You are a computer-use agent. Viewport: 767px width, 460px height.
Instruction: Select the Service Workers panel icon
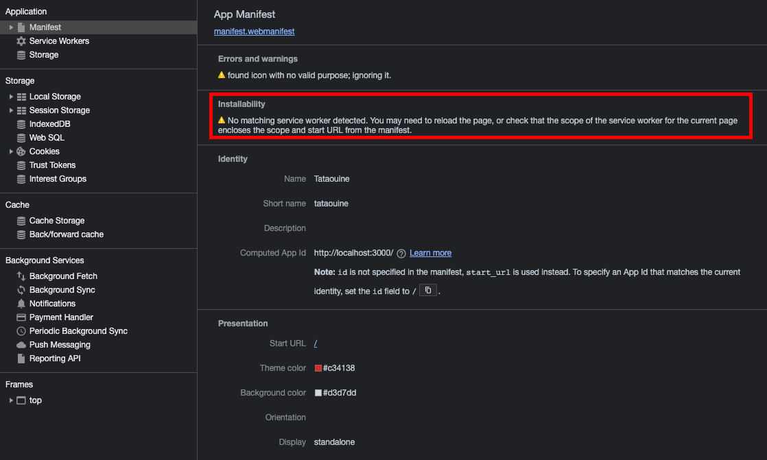pyautogui.click(x=22, y=41)
